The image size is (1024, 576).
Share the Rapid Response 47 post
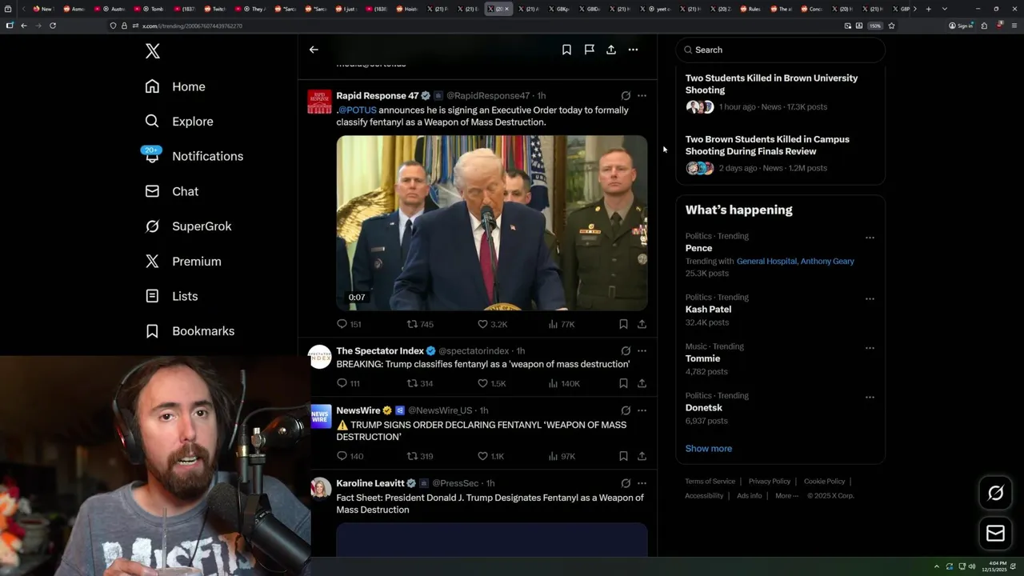tap(642, 324)
